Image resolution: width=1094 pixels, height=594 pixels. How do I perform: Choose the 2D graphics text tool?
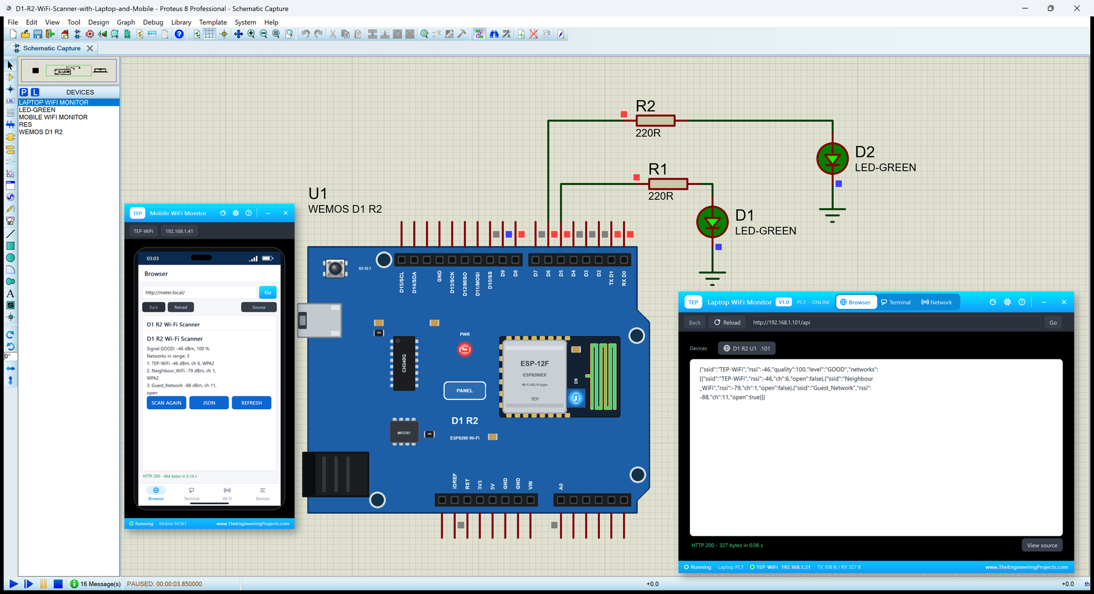[10, 294]
